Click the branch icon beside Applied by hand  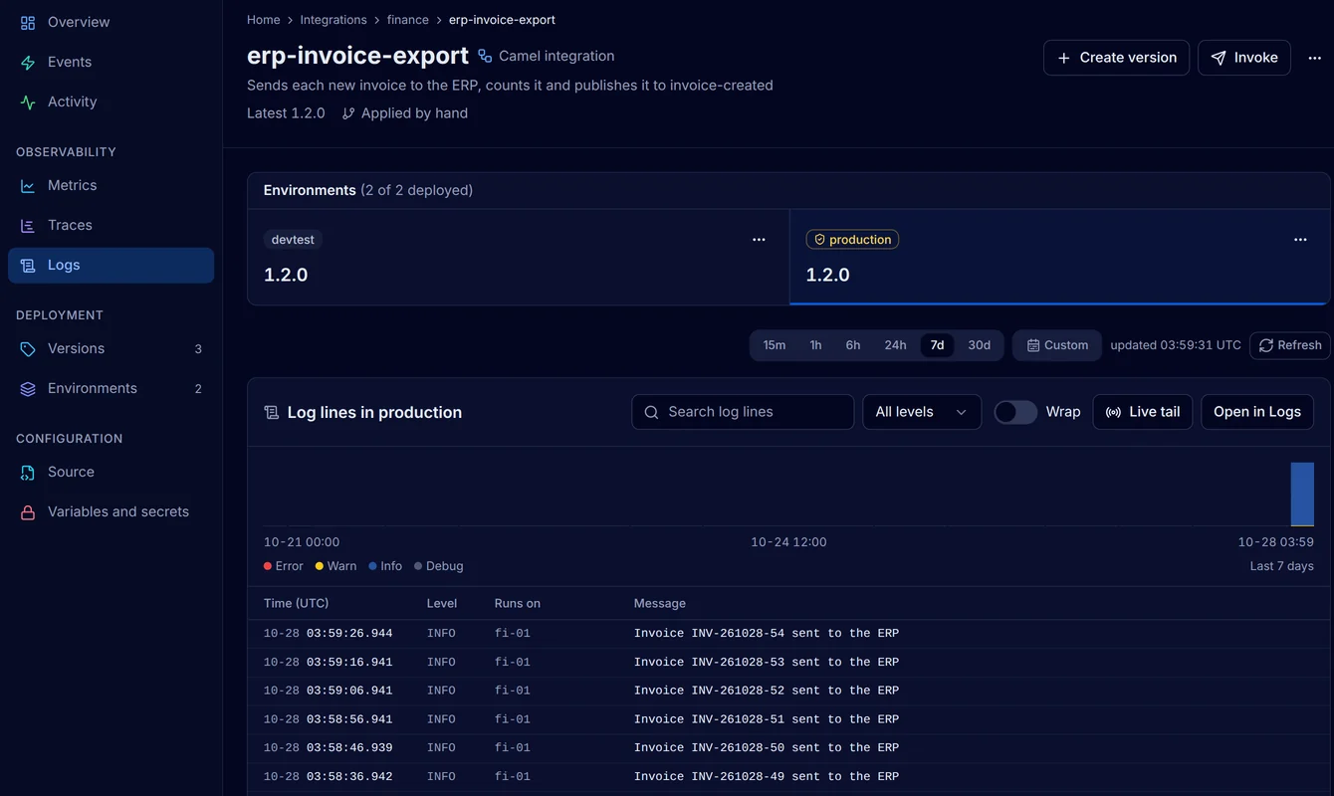[x=348, y=113]
